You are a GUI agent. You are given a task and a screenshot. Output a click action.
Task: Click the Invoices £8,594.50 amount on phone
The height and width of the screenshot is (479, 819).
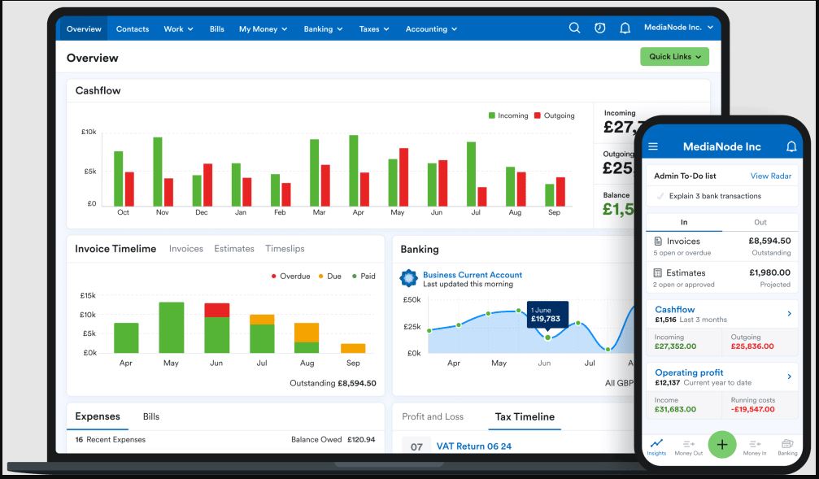pos(769,241)
